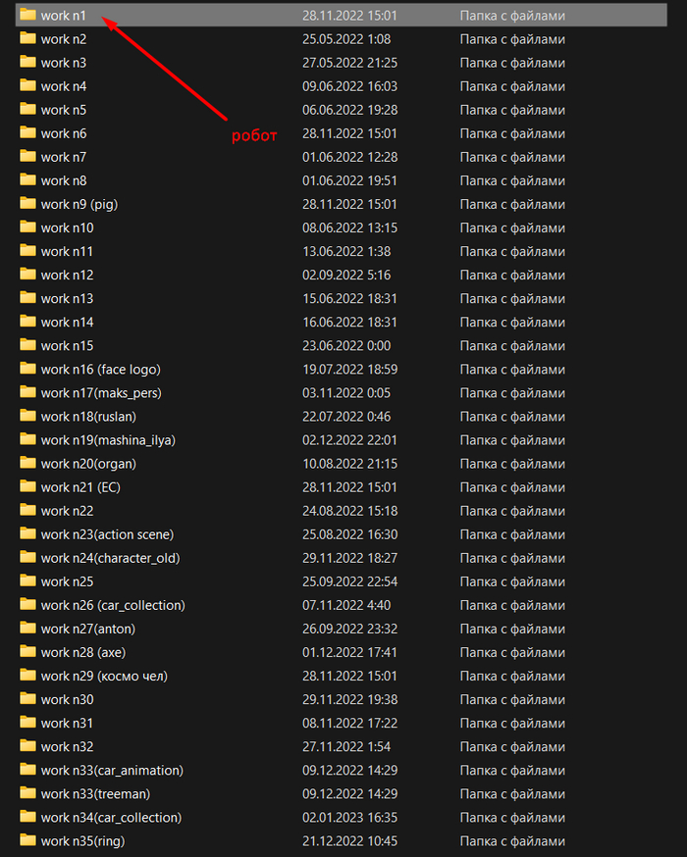Image resolution: width=687 pixels, height=857 pixels.
Task: Click date 06.06.2022 19:28
Action: 350,109
